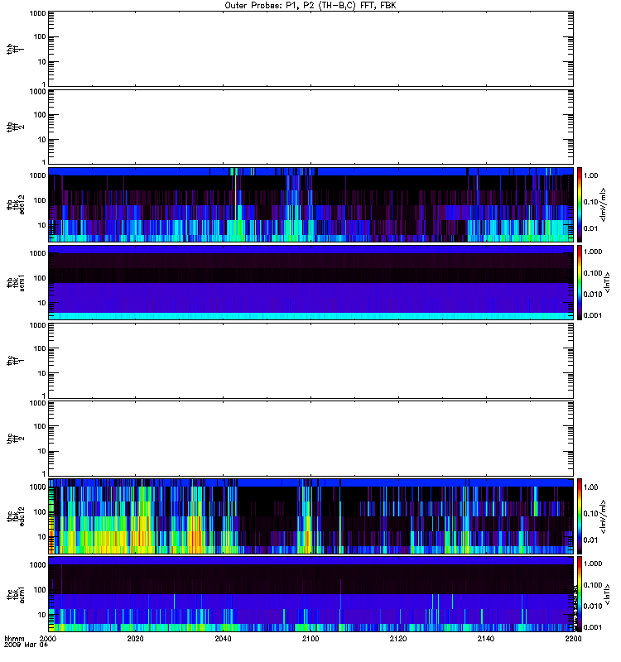
Task: Click the thb fbk edc12 spectrogram panel
Action: click(310, 204)
